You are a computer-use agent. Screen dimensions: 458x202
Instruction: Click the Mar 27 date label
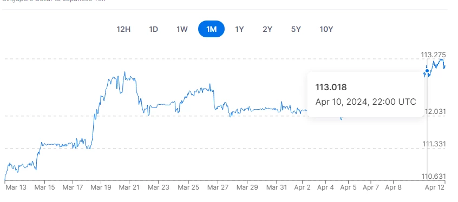(218, 187)
